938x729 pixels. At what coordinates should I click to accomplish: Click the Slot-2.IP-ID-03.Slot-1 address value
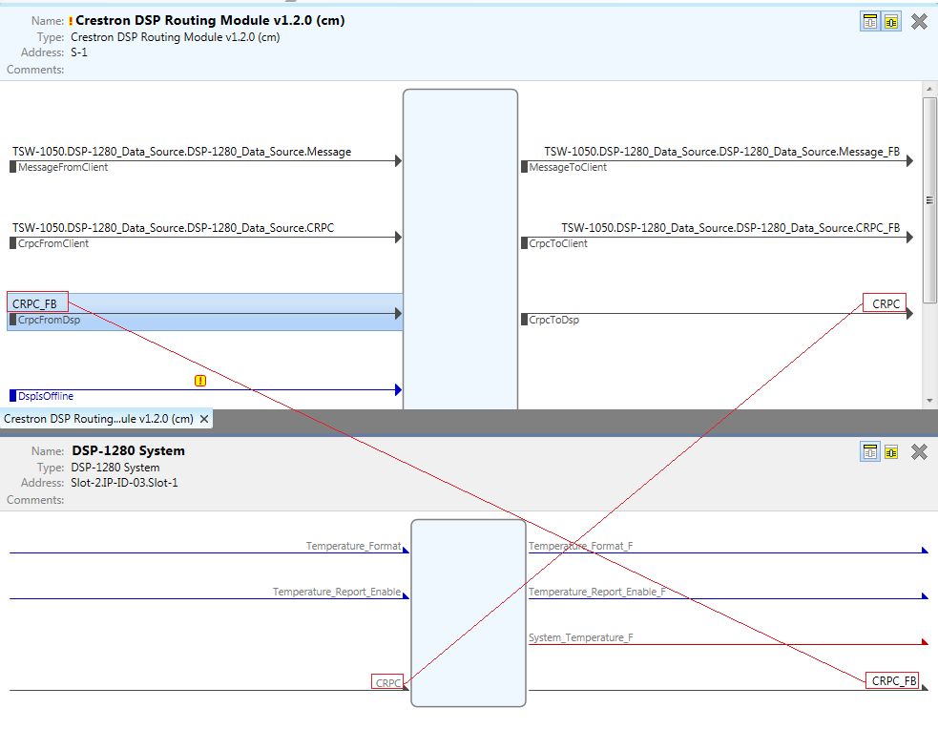124,483
